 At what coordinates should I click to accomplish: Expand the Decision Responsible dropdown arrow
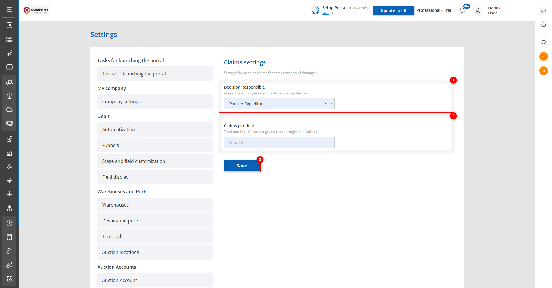(331, 104)
